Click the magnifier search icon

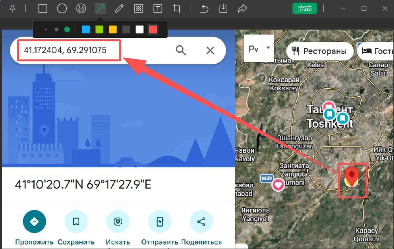click(181, 50)
